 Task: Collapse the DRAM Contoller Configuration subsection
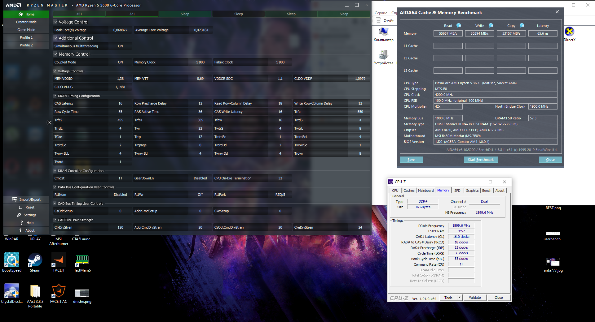55,171
